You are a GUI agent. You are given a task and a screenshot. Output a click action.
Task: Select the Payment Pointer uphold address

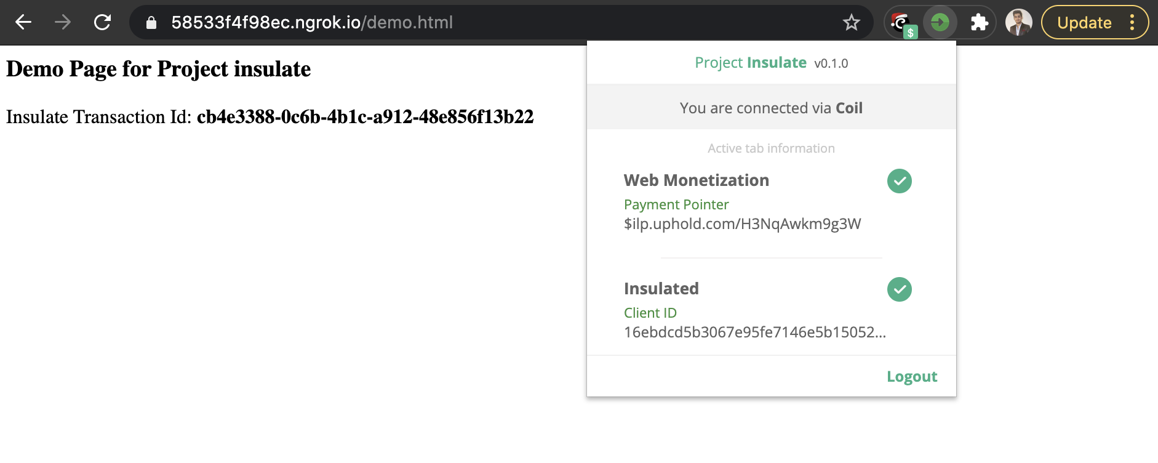point(742,223)
